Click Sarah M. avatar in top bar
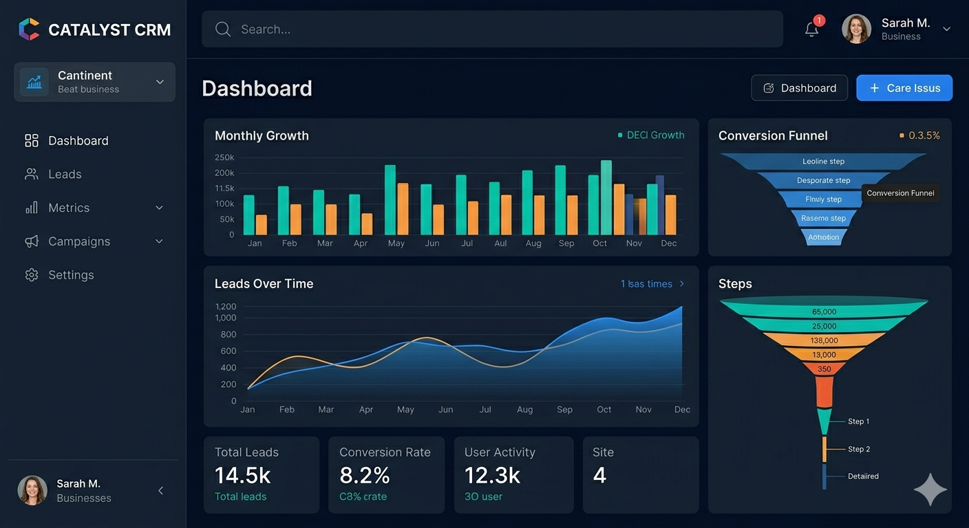 pyautogui.click(x=856, y=29)
